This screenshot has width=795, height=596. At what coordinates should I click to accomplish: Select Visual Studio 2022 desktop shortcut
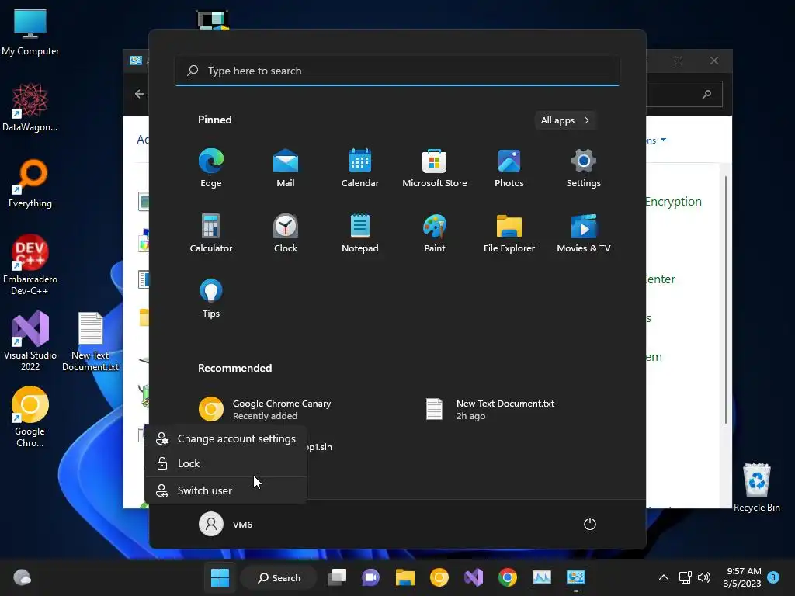coord(30,341)
